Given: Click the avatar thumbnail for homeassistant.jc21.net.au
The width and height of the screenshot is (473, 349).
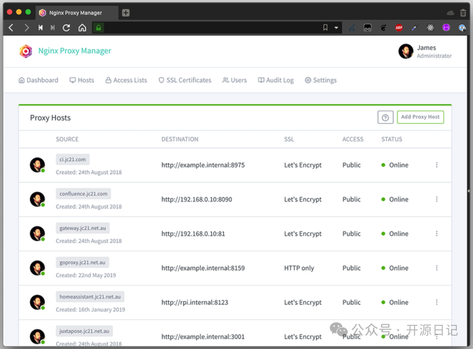Looking at the screenshot, I should tap(37, 302).
